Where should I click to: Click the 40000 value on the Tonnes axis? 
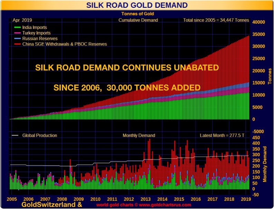coord(259,22)
